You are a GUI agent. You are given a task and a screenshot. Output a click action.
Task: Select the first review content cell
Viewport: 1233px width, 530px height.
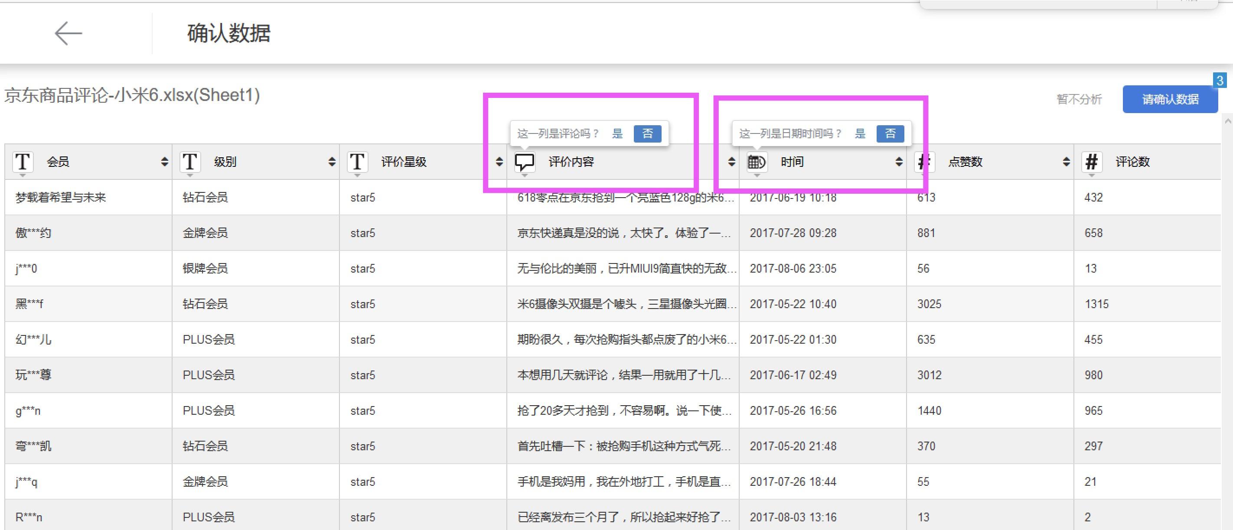(x=622, y=198)
